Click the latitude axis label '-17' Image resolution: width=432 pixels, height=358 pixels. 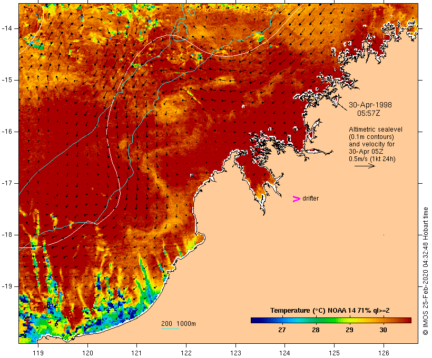[x=7, y=183]
